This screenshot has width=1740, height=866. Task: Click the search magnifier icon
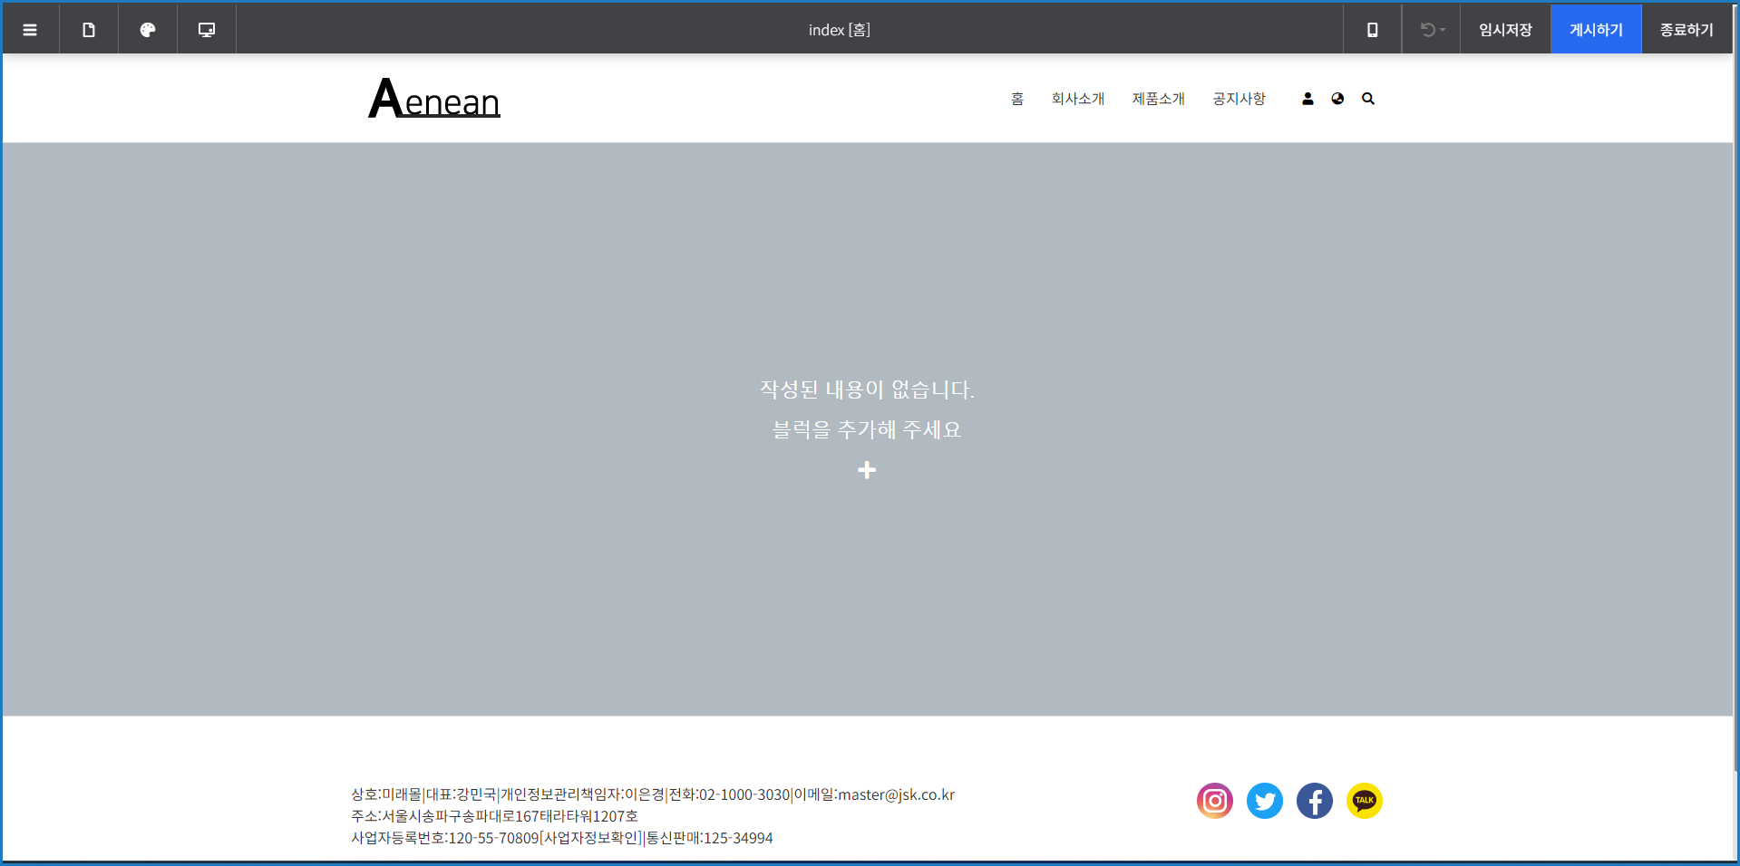pos(1368,99)
